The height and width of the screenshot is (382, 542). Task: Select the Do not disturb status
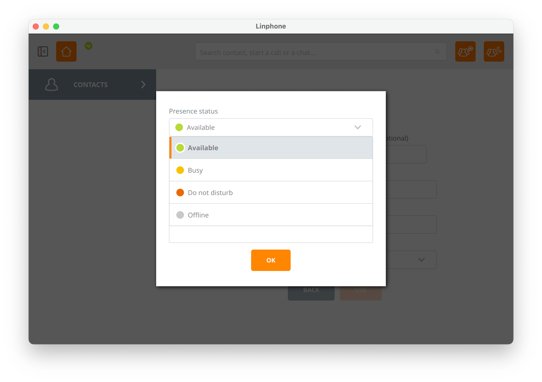point(271,192)
